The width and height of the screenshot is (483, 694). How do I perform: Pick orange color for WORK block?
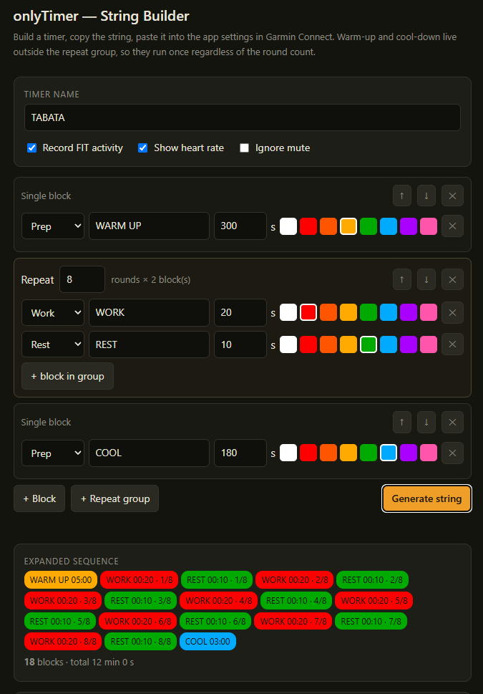click(x=328, y=312)
